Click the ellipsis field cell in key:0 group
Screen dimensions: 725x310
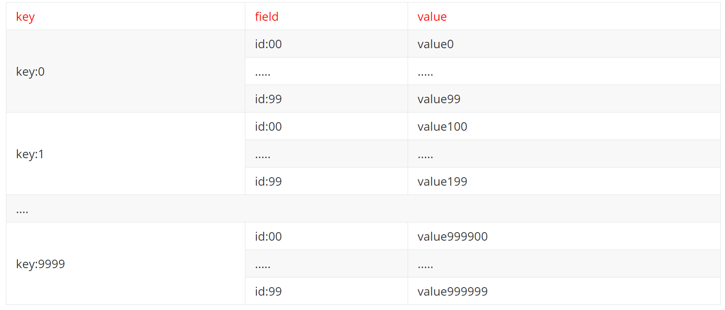[263, 72]
